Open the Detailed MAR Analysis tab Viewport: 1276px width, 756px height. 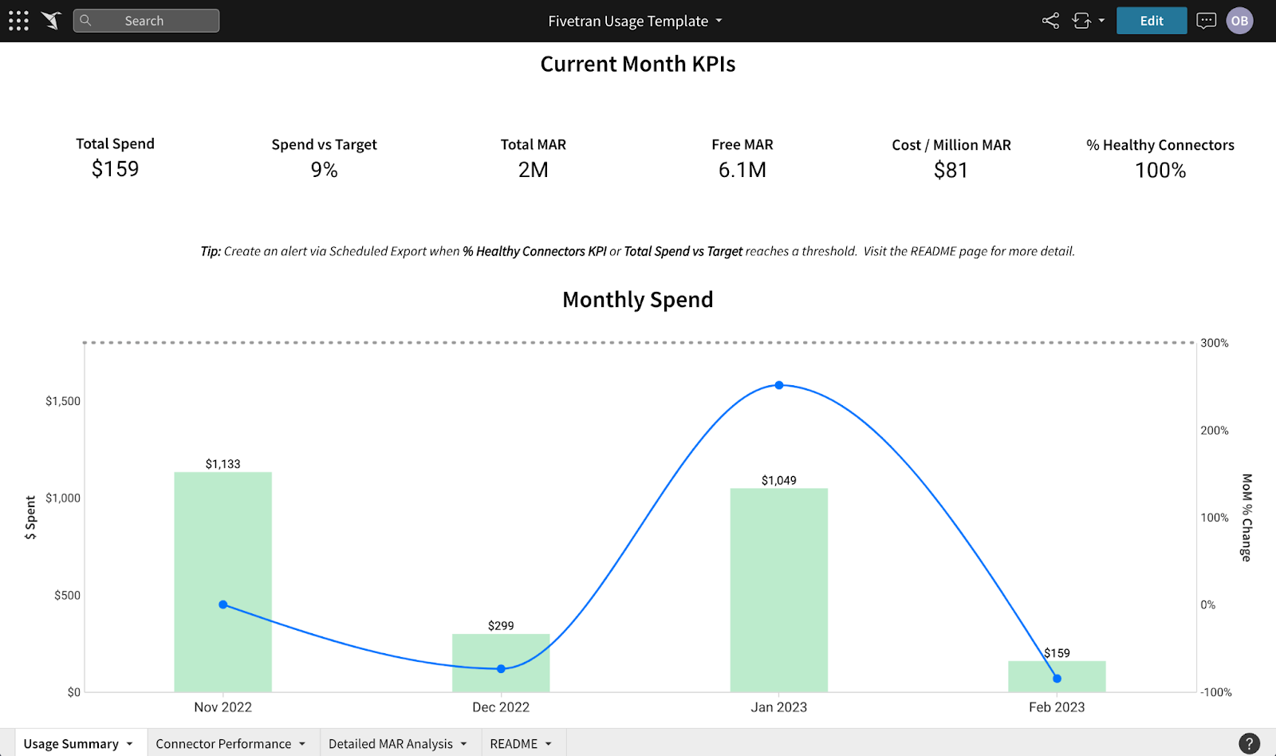point(391,742)
